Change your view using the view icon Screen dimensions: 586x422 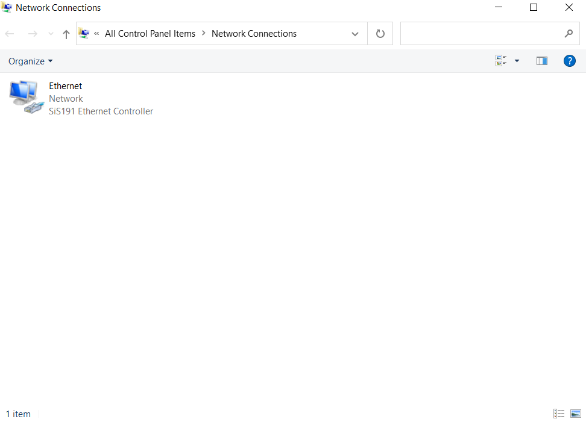click(x=501, y=60)
